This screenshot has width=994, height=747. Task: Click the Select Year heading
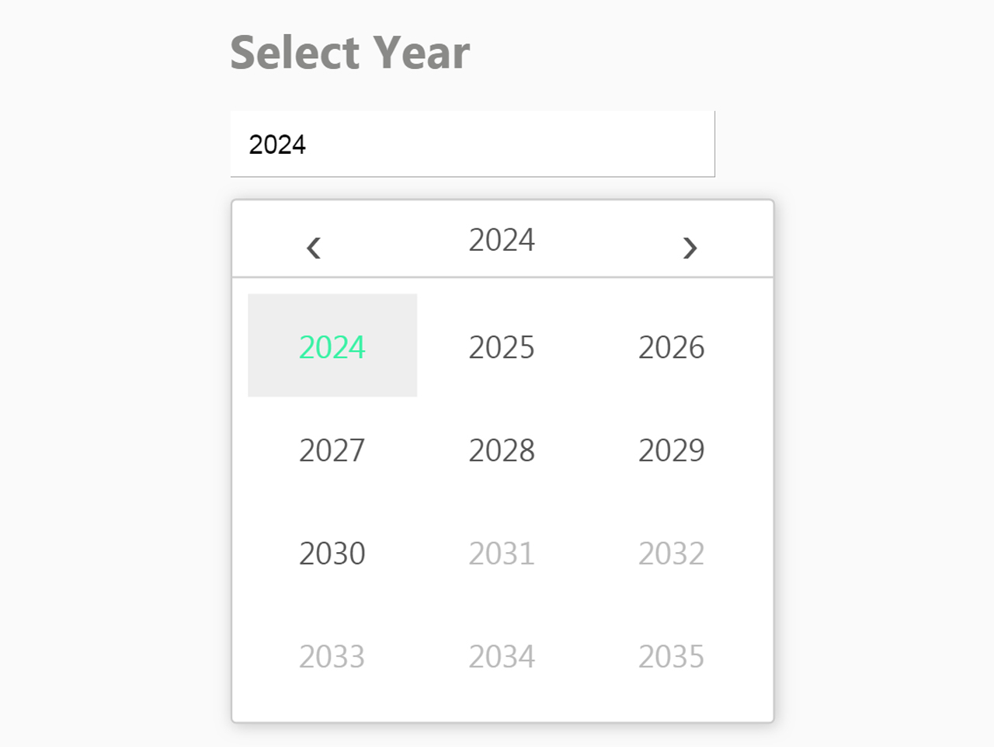coord(350,53)
